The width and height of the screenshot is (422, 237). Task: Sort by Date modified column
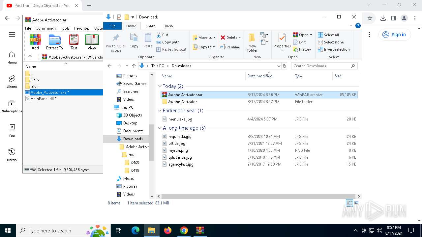[269, 76]
